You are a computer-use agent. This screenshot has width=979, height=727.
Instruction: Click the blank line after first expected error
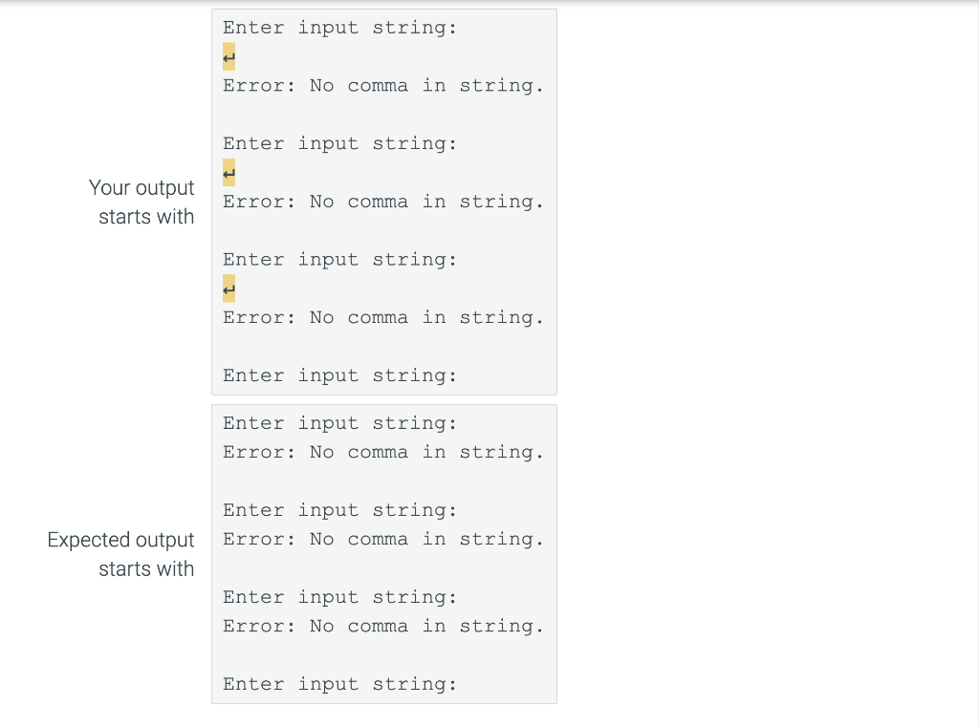click(383, 481)
